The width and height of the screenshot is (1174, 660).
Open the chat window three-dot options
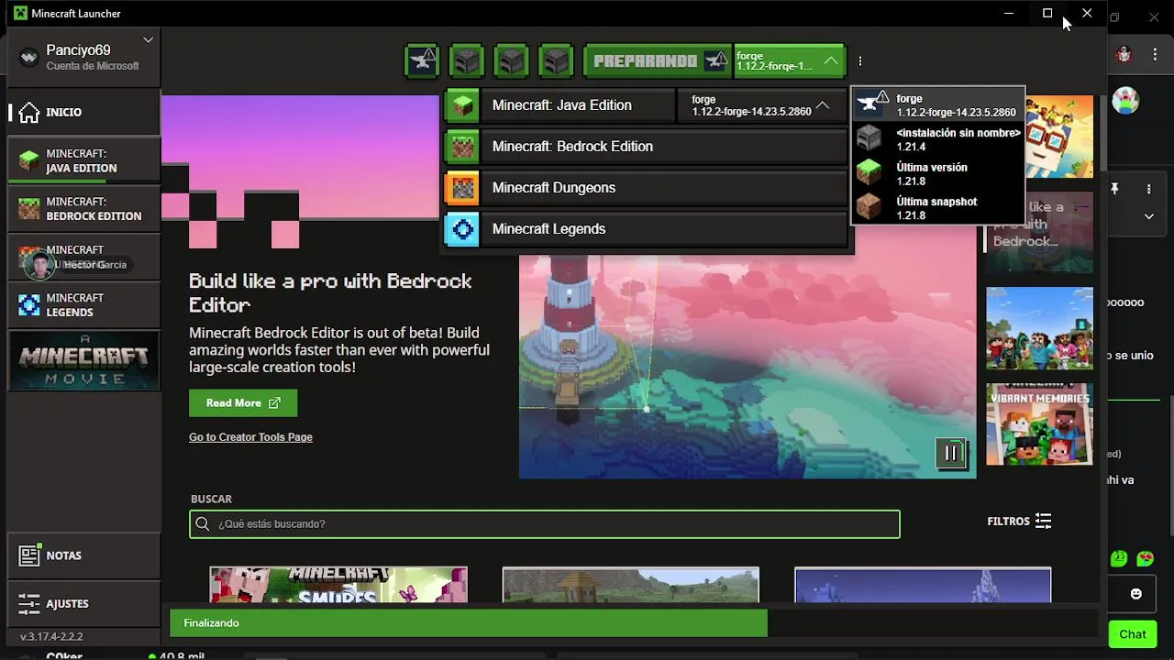1148,189
